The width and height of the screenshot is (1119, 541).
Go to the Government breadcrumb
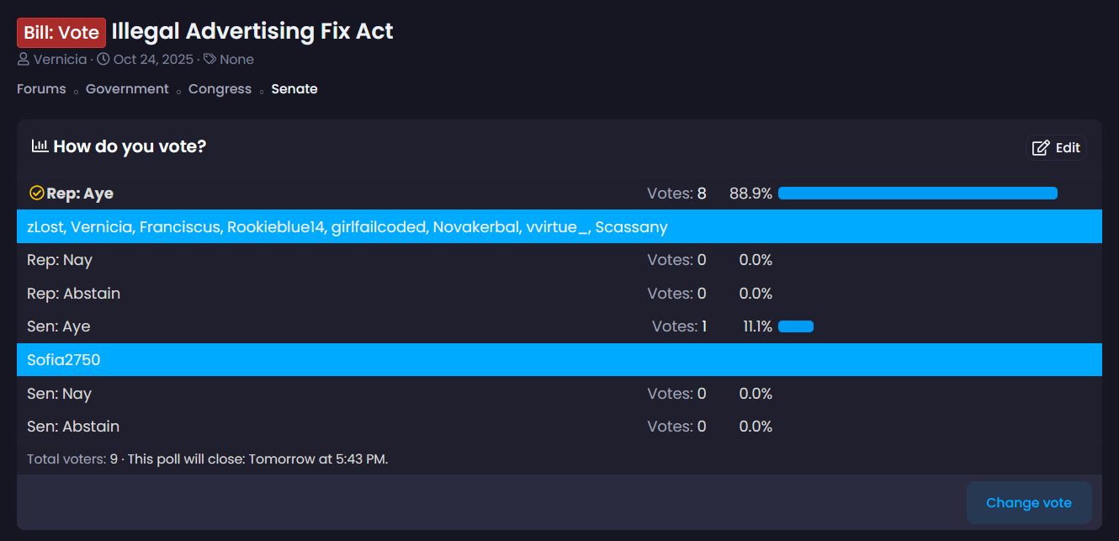(127, 89)
